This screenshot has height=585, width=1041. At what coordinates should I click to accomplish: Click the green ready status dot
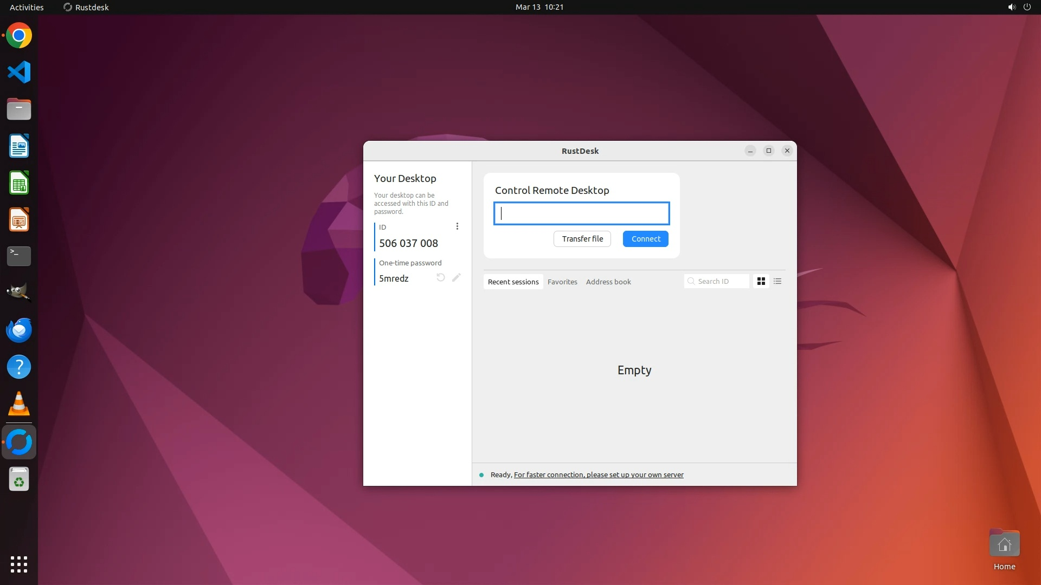click(x=481, y=475)
